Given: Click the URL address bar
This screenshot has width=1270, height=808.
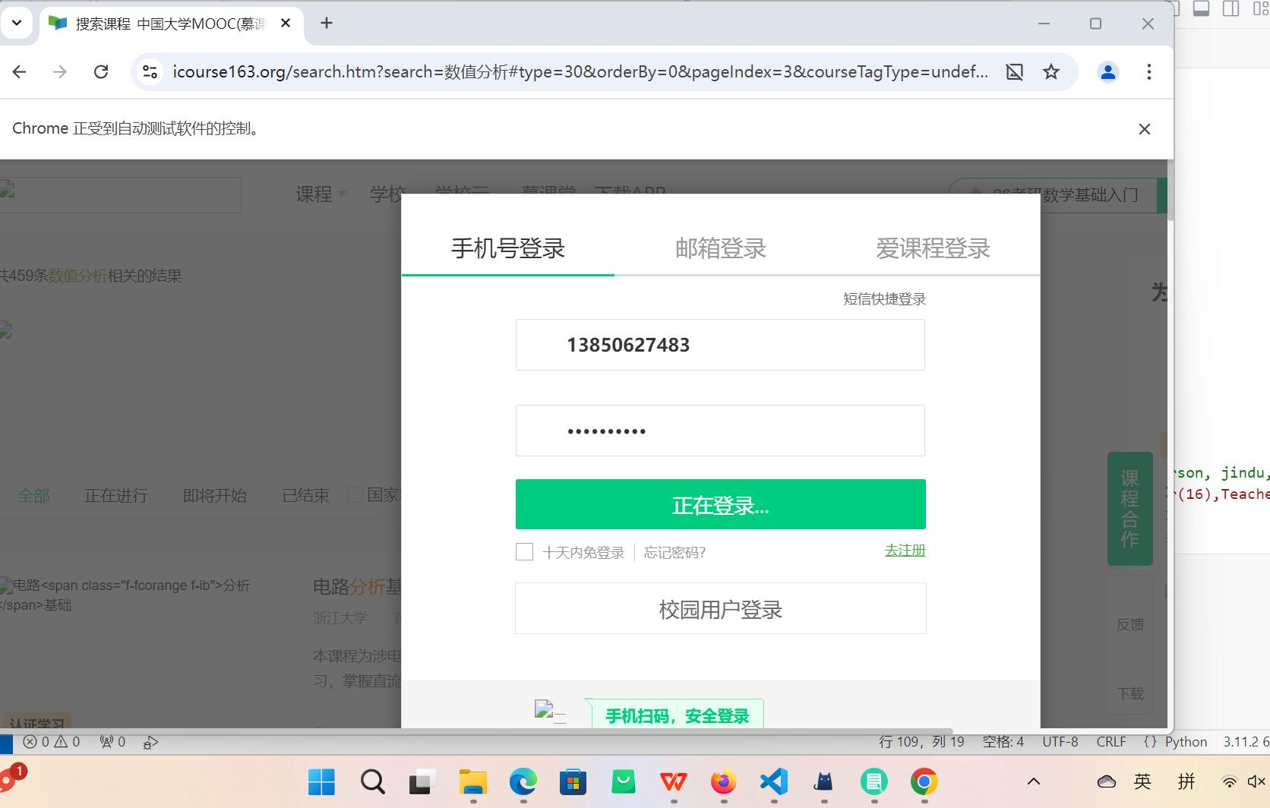Looking at the screenshot, I should [x=580, y=71].
